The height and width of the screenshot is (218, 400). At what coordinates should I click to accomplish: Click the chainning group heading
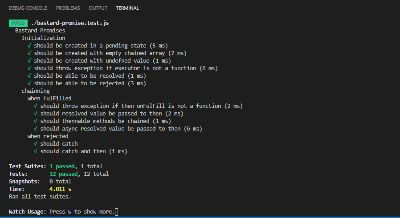[x=36, y=91]
